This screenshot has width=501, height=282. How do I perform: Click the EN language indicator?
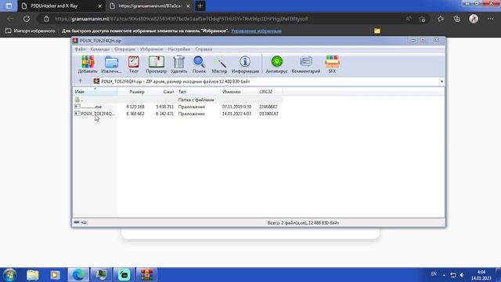pos(434,274)
